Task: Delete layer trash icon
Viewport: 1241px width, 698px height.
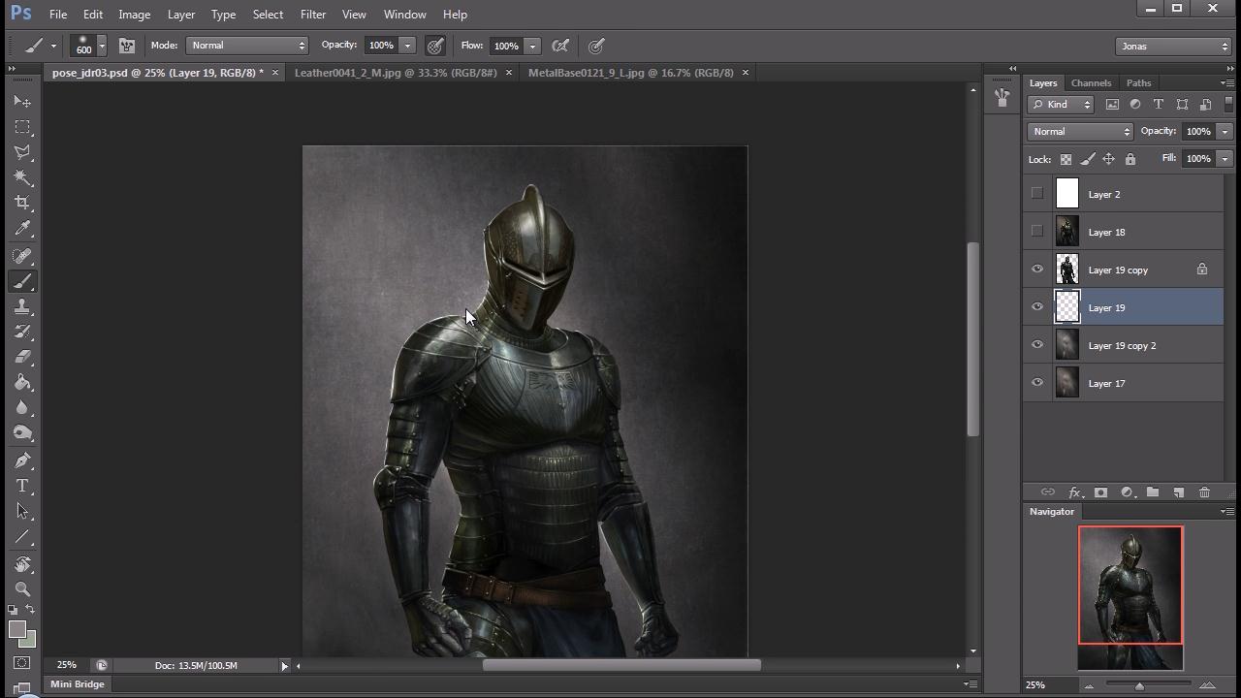Action: coord(1204,492)
